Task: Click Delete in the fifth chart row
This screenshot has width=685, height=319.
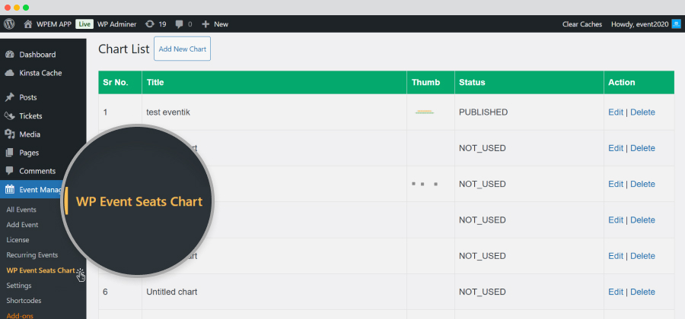Action: (x=642, y=256)
